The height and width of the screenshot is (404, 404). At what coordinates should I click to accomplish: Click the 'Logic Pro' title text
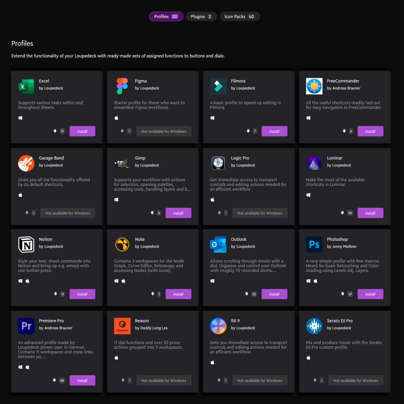click(240, 158)
